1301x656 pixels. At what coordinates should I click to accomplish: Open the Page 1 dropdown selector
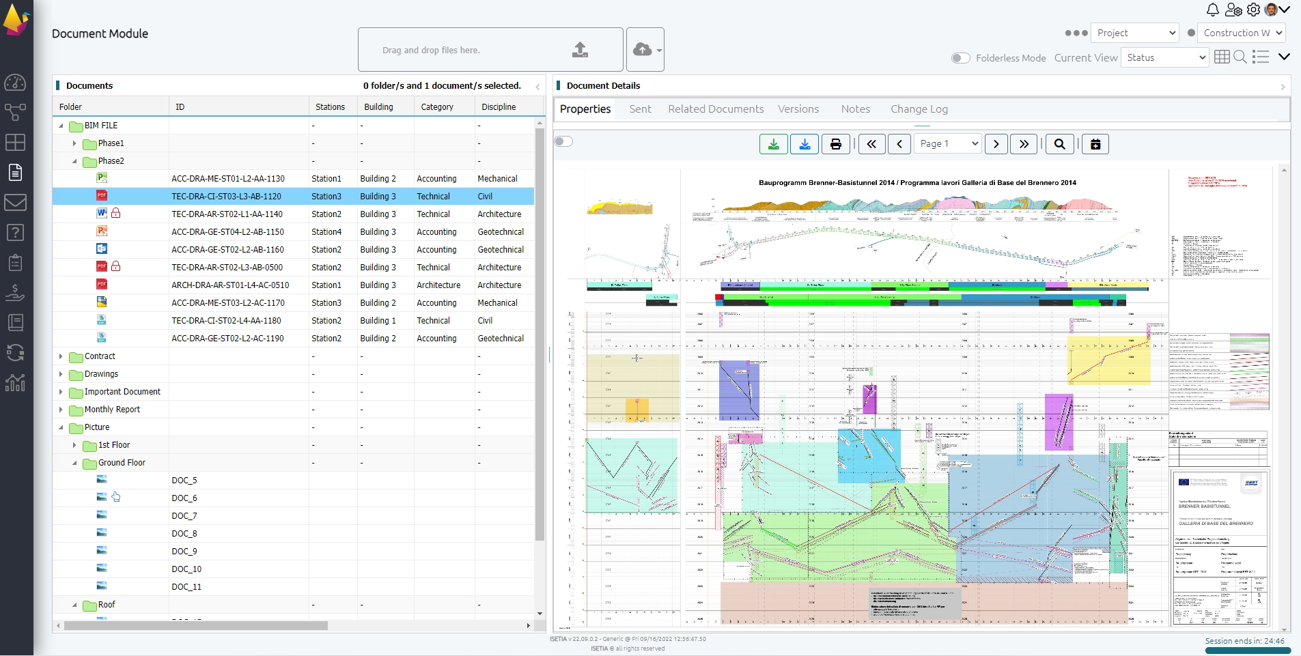coord(947,144)
